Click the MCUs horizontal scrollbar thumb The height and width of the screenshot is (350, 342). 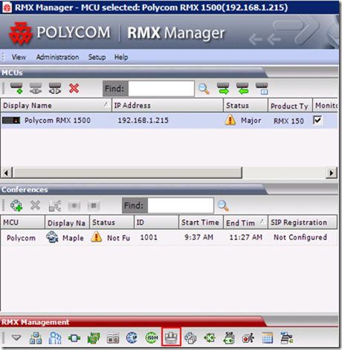coord(128,173)
